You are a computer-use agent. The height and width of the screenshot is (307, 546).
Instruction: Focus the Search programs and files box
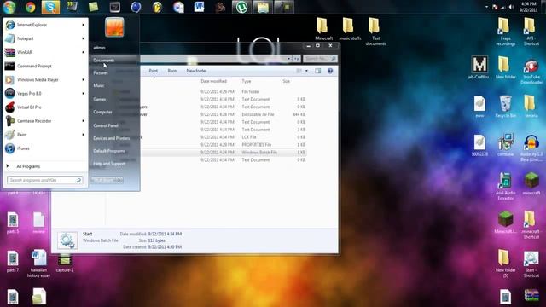click(x=45, y=180)
